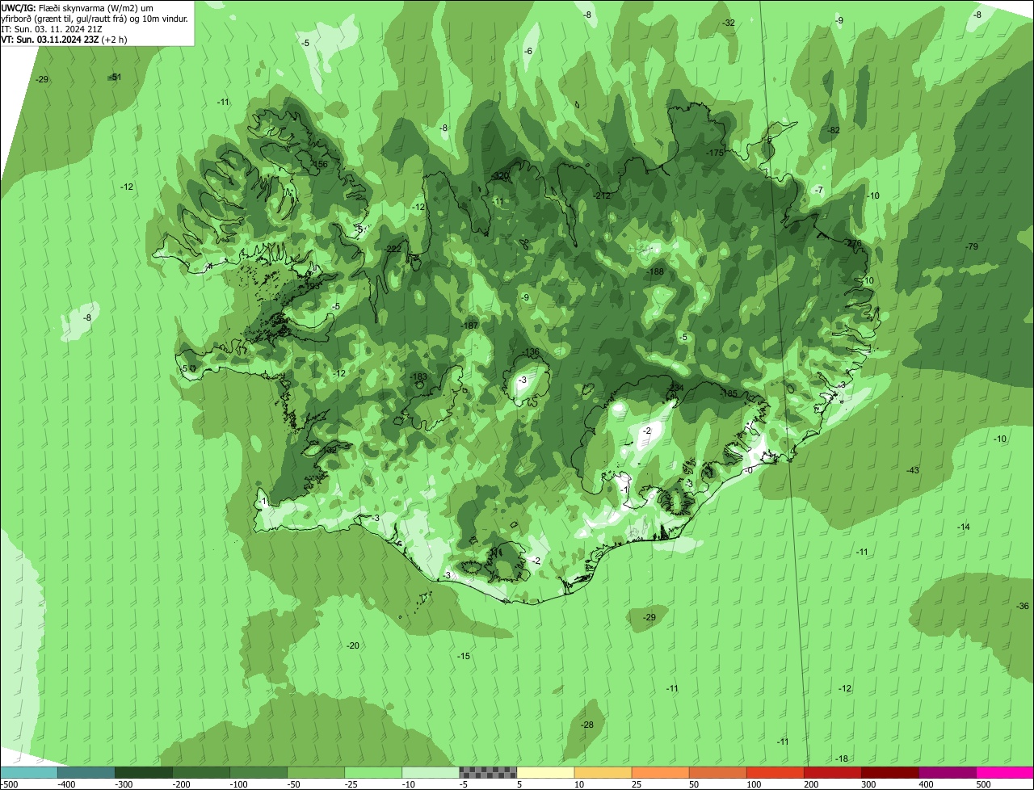
Task: Click the '-15' value over the sea
Action: click(x=463, y=656)
